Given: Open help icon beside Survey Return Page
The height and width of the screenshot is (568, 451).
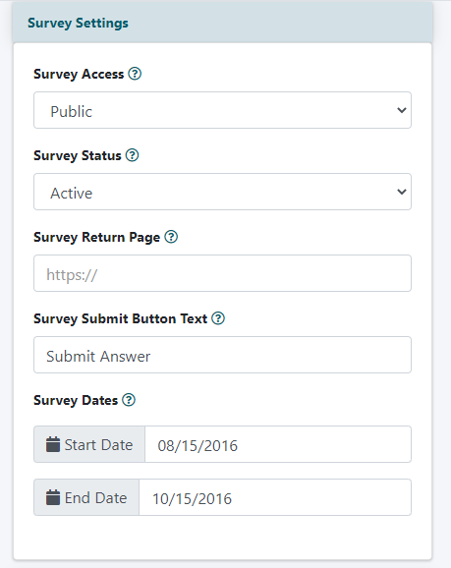Looking at the screenshot, I should (x=171, y=237).
